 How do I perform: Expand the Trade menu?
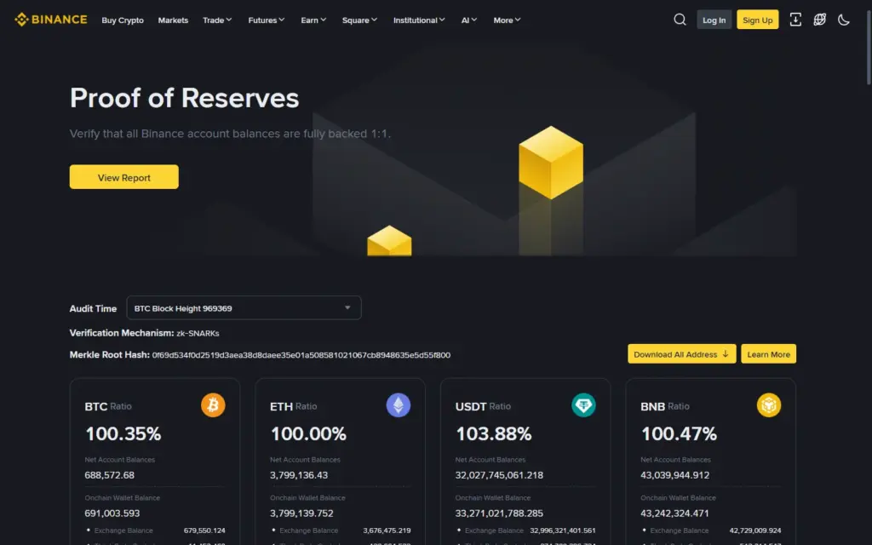[217, 20]
